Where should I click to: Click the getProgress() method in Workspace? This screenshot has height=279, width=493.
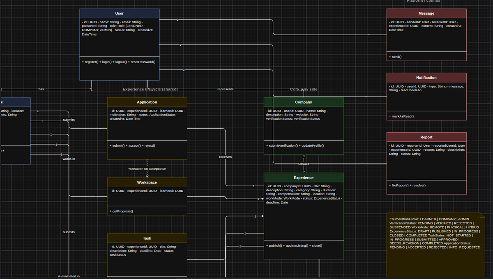pos(121,211)
